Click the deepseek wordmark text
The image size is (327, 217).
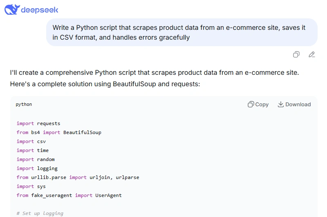click(x=40, y=10)
